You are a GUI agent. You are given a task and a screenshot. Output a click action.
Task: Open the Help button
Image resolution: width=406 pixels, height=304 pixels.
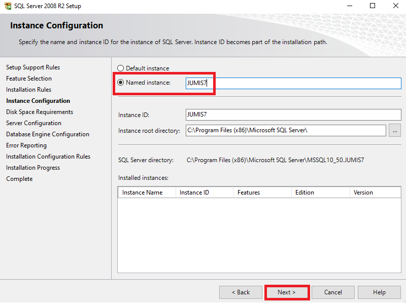click(379, 292)
